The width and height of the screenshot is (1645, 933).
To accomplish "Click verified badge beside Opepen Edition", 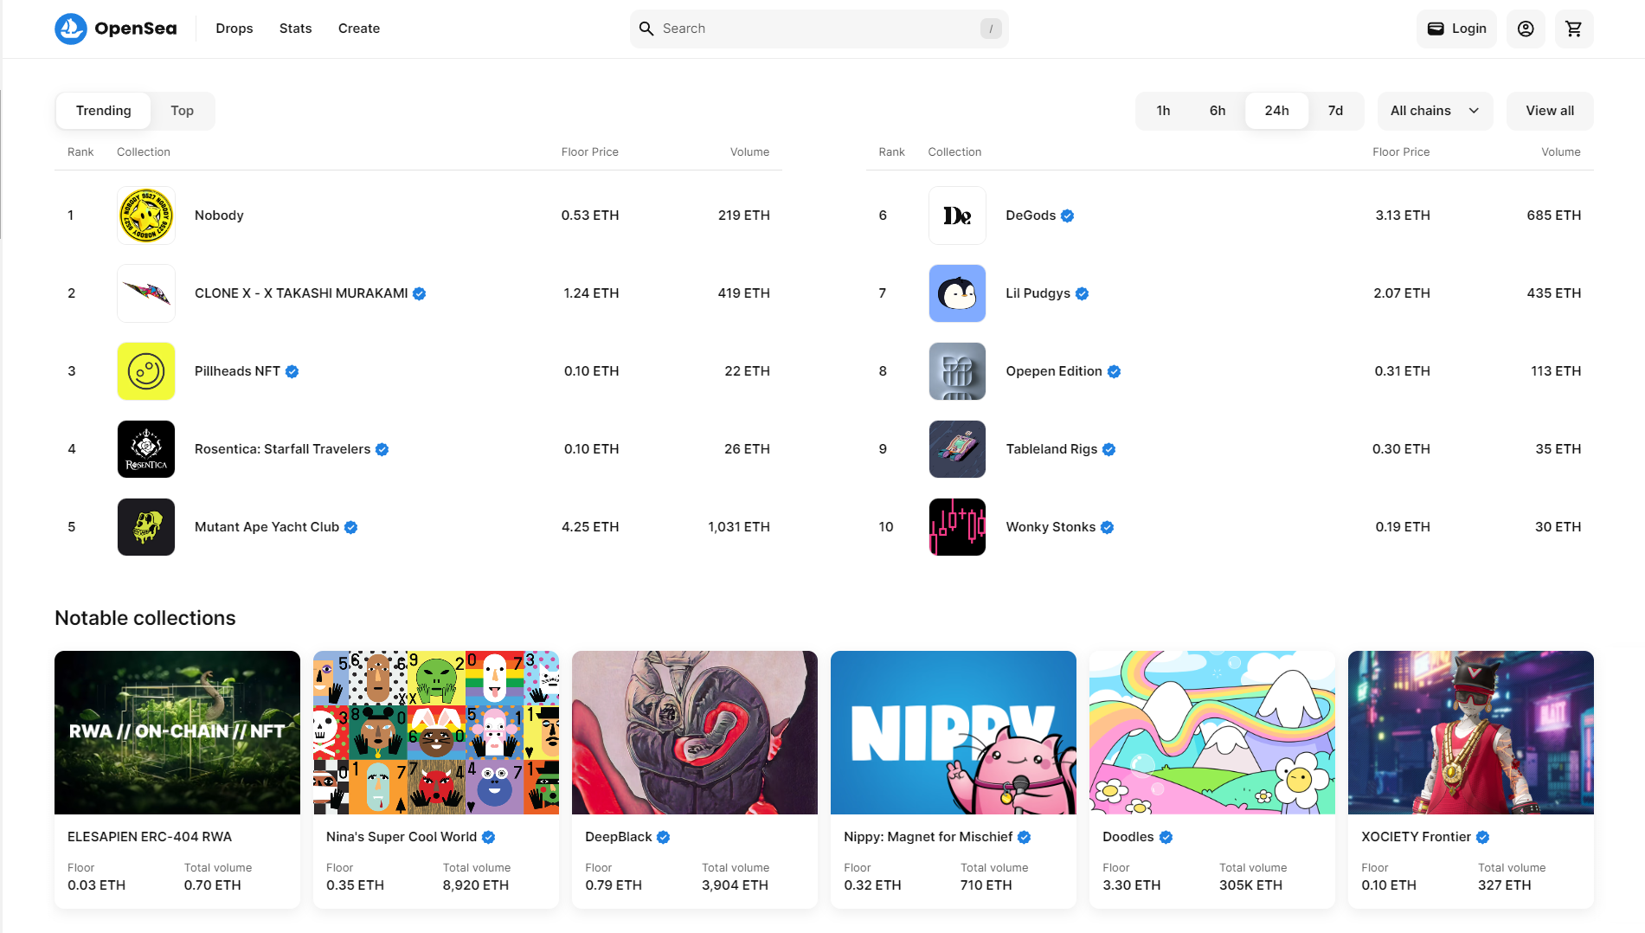I will 1114,372.
